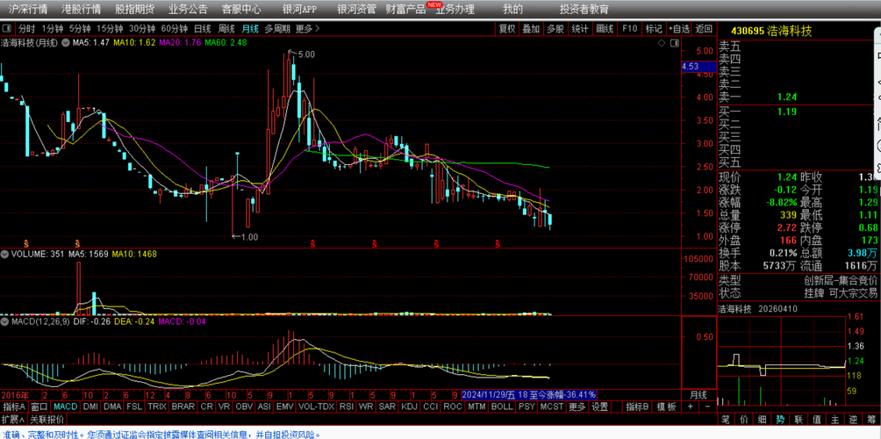Screen dimensions: 881x439
Task: Open 沪深行情 menu
Action: [28, 10]
